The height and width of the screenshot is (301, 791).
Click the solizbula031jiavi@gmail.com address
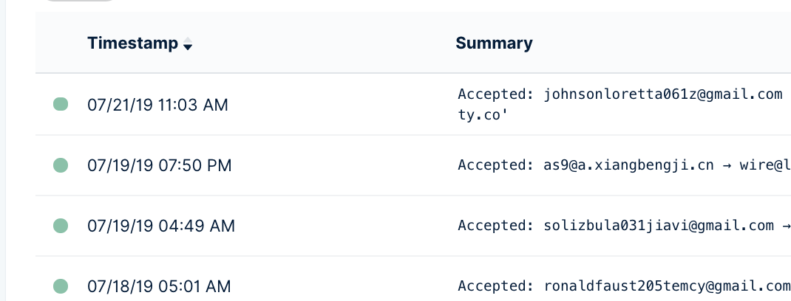[659, 226]
